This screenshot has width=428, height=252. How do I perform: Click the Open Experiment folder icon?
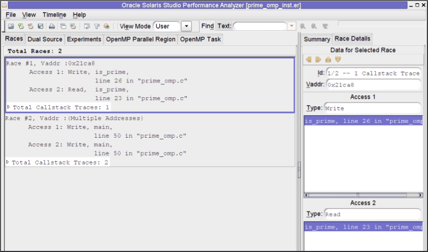[11, 26]
